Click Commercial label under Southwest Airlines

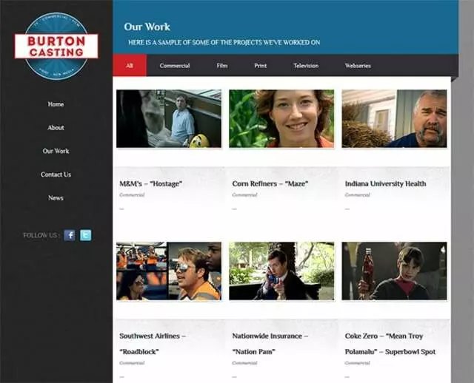pos(132,363)
